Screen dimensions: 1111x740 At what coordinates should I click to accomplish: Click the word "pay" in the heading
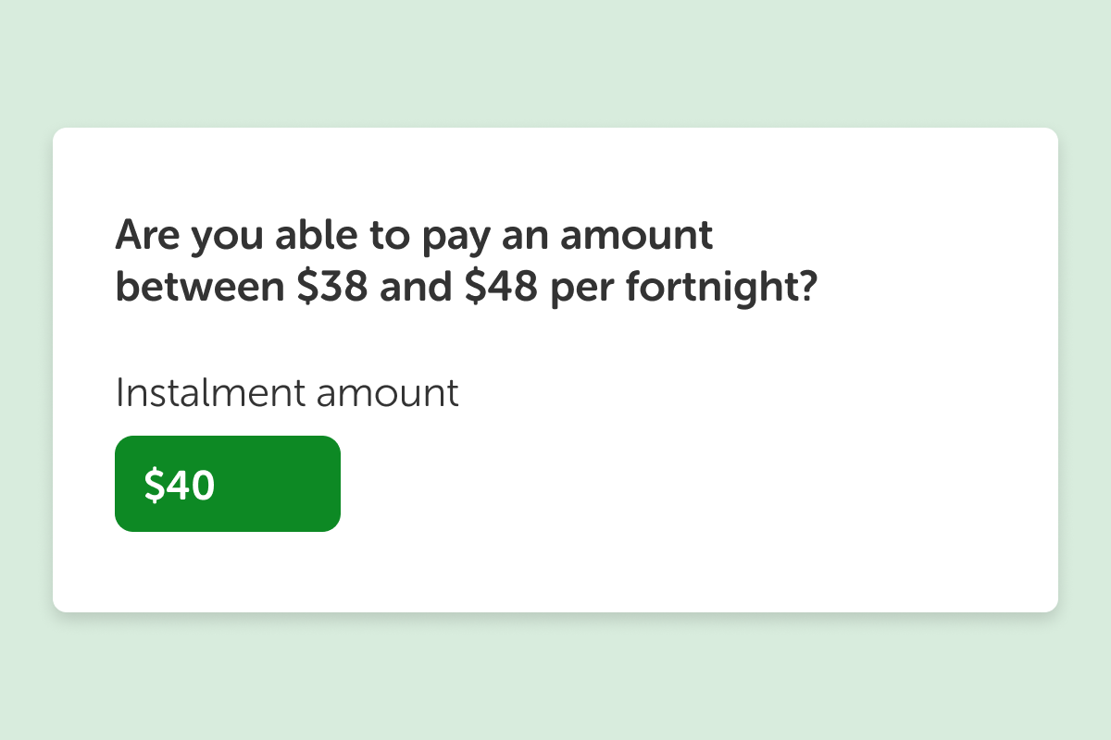point(455,239)
